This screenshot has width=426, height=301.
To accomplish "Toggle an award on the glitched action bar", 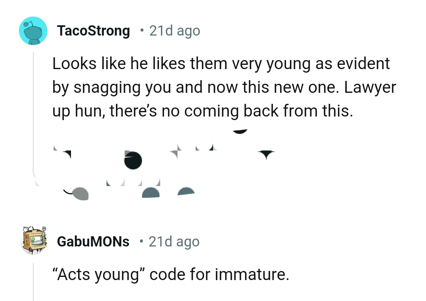I will pos(133,160).
